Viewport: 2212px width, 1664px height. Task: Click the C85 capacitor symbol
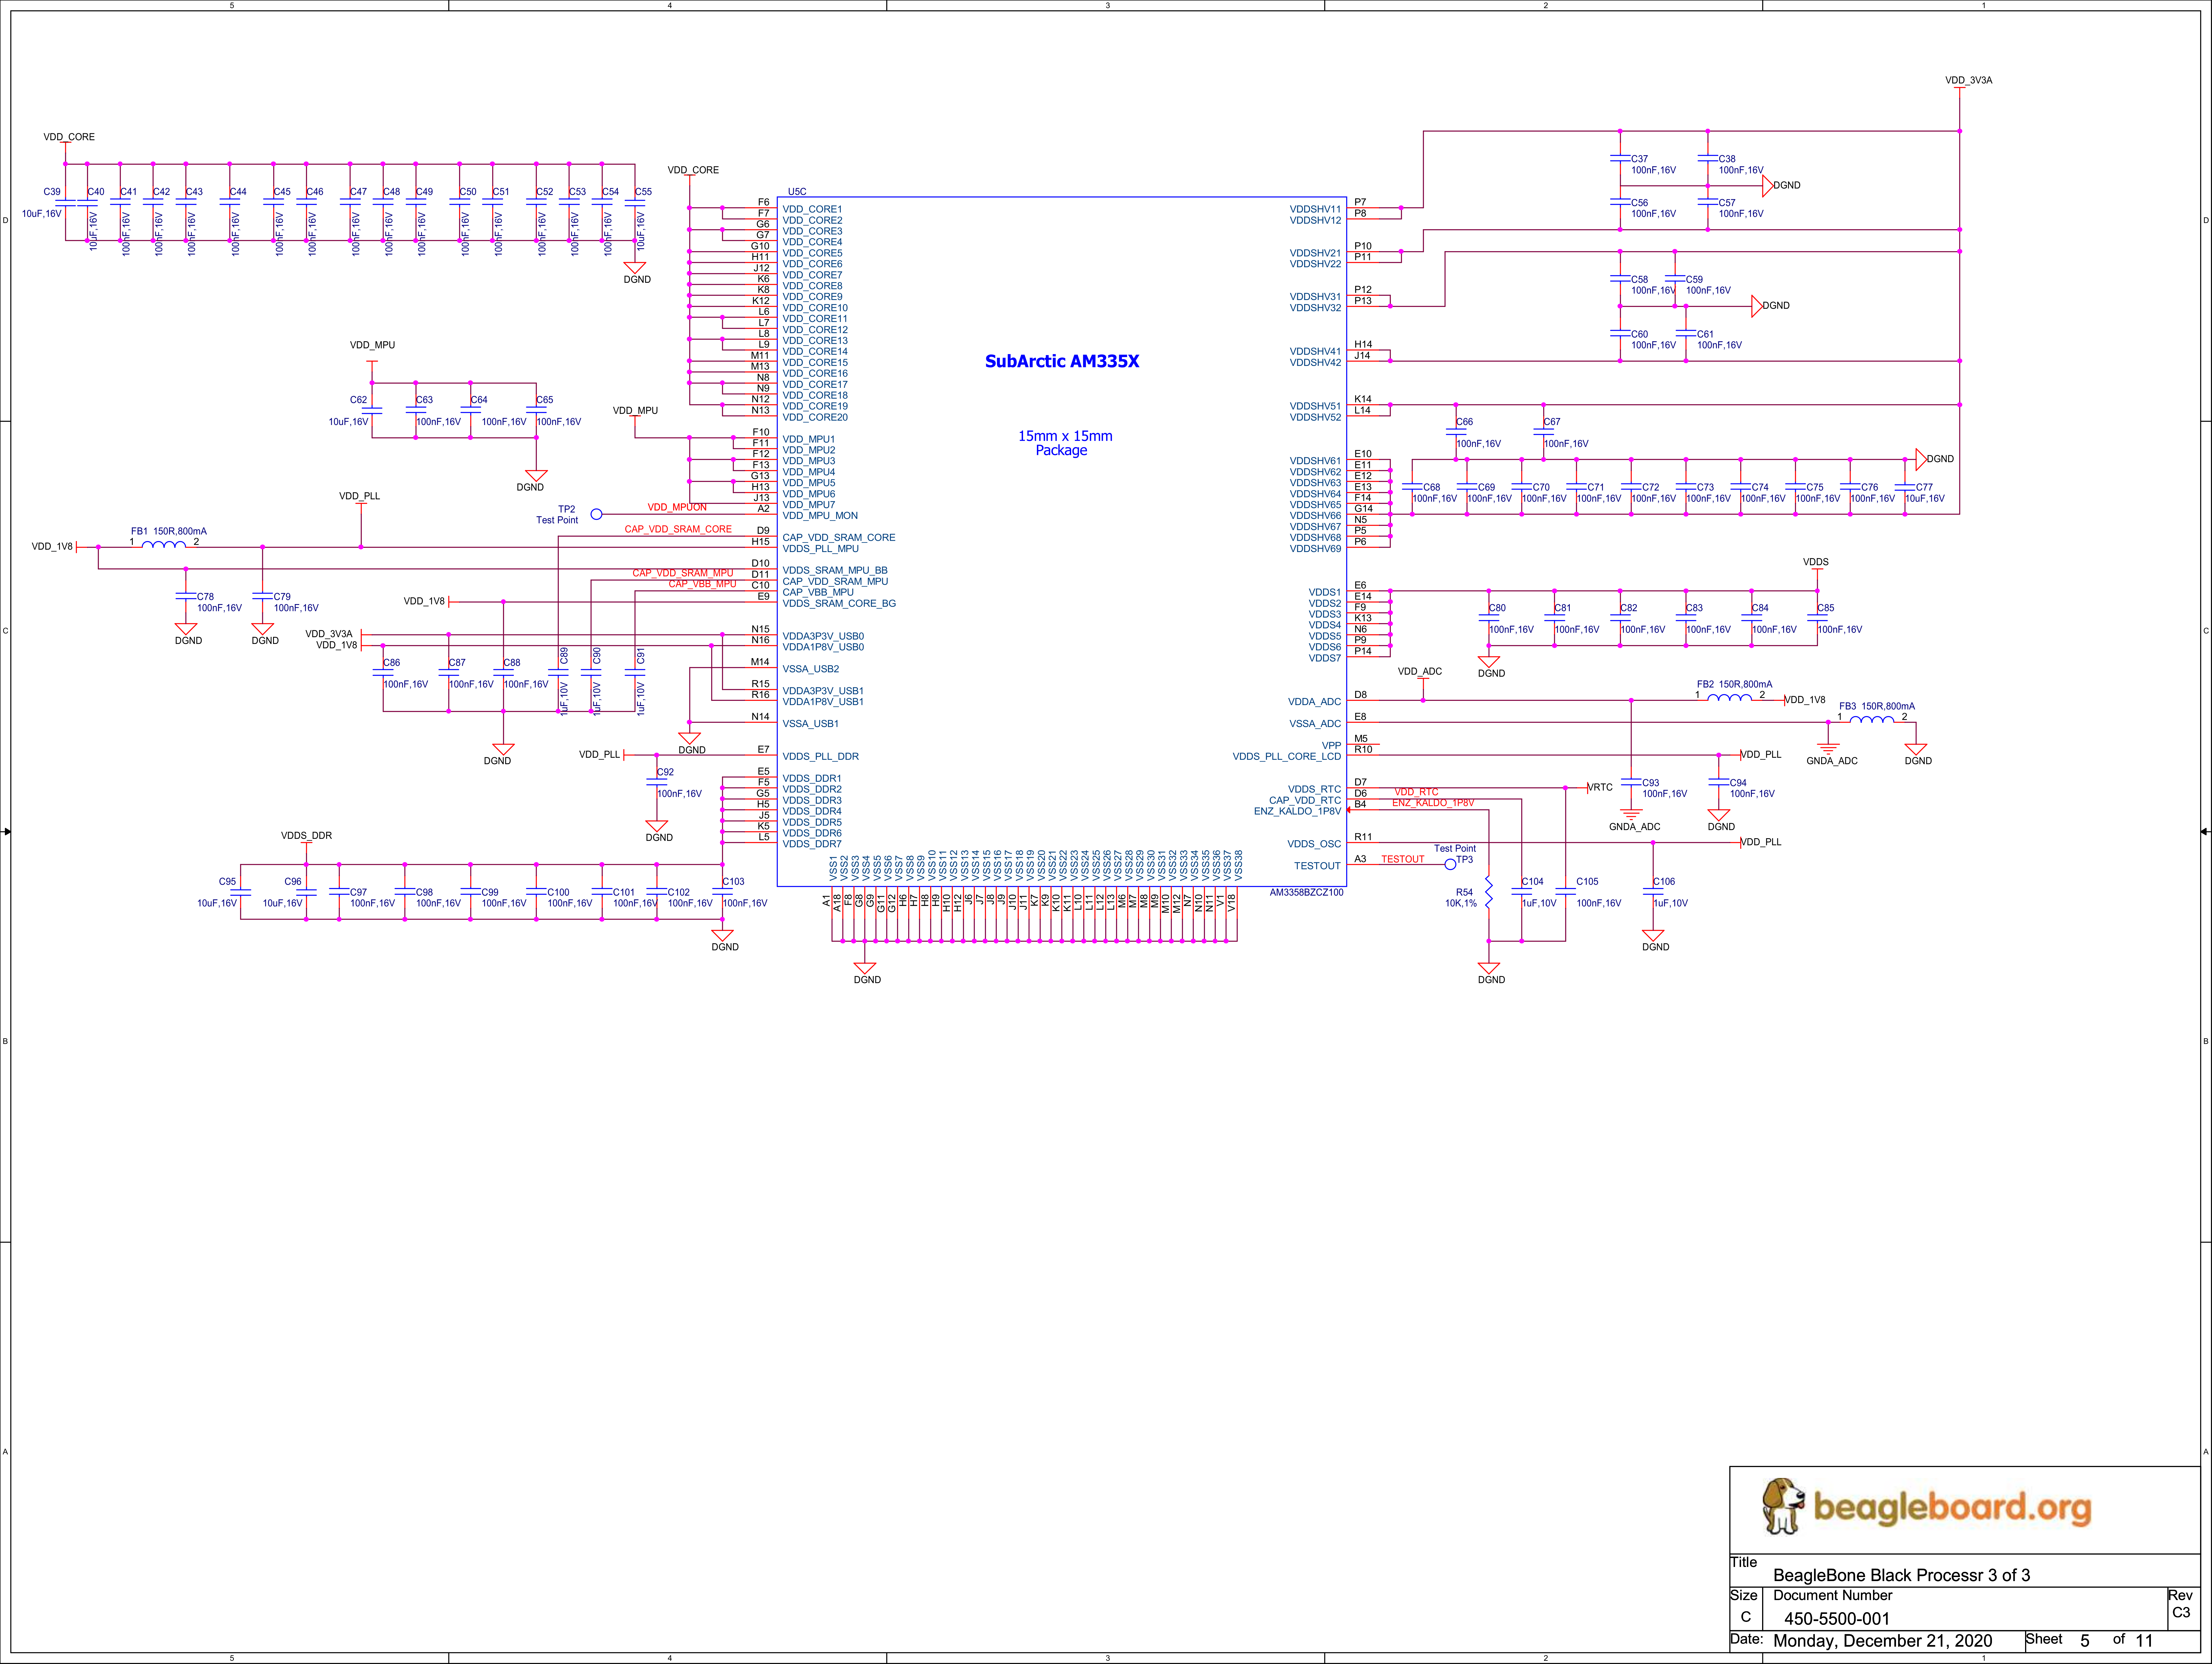pos(1817,618)
